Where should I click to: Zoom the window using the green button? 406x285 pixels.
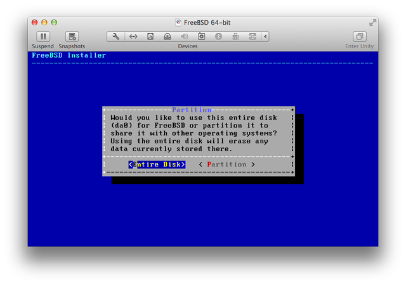tap(54, 23)
